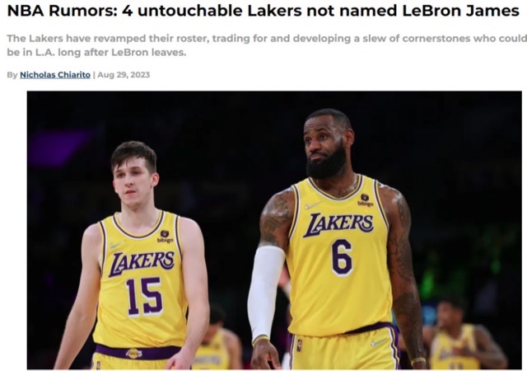Click the Lakers wordmark on jersey 15
The height and width of the screenshot is (371, 527).
click(x=141, y=264)
